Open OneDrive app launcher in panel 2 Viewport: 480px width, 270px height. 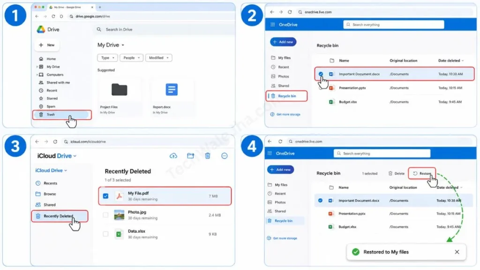pos(272,24)
